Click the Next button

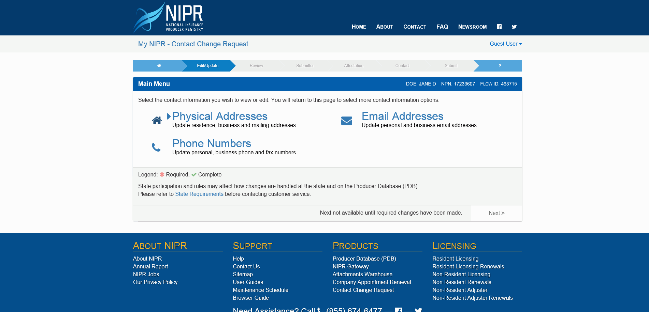coord(496,213)
